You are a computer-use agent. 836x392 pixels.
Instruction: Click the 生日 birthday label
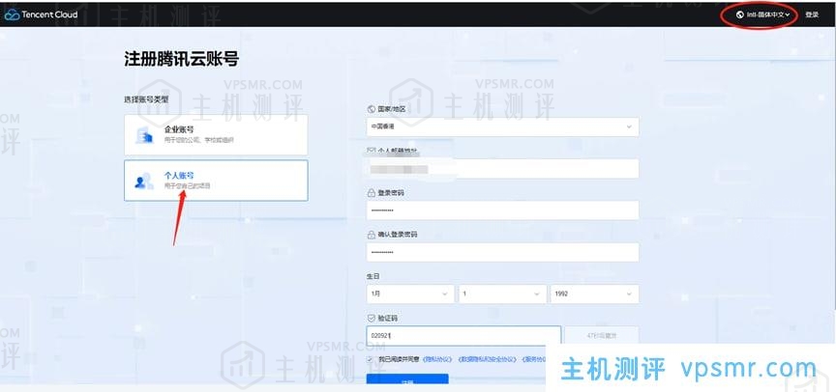click(373, 276)
